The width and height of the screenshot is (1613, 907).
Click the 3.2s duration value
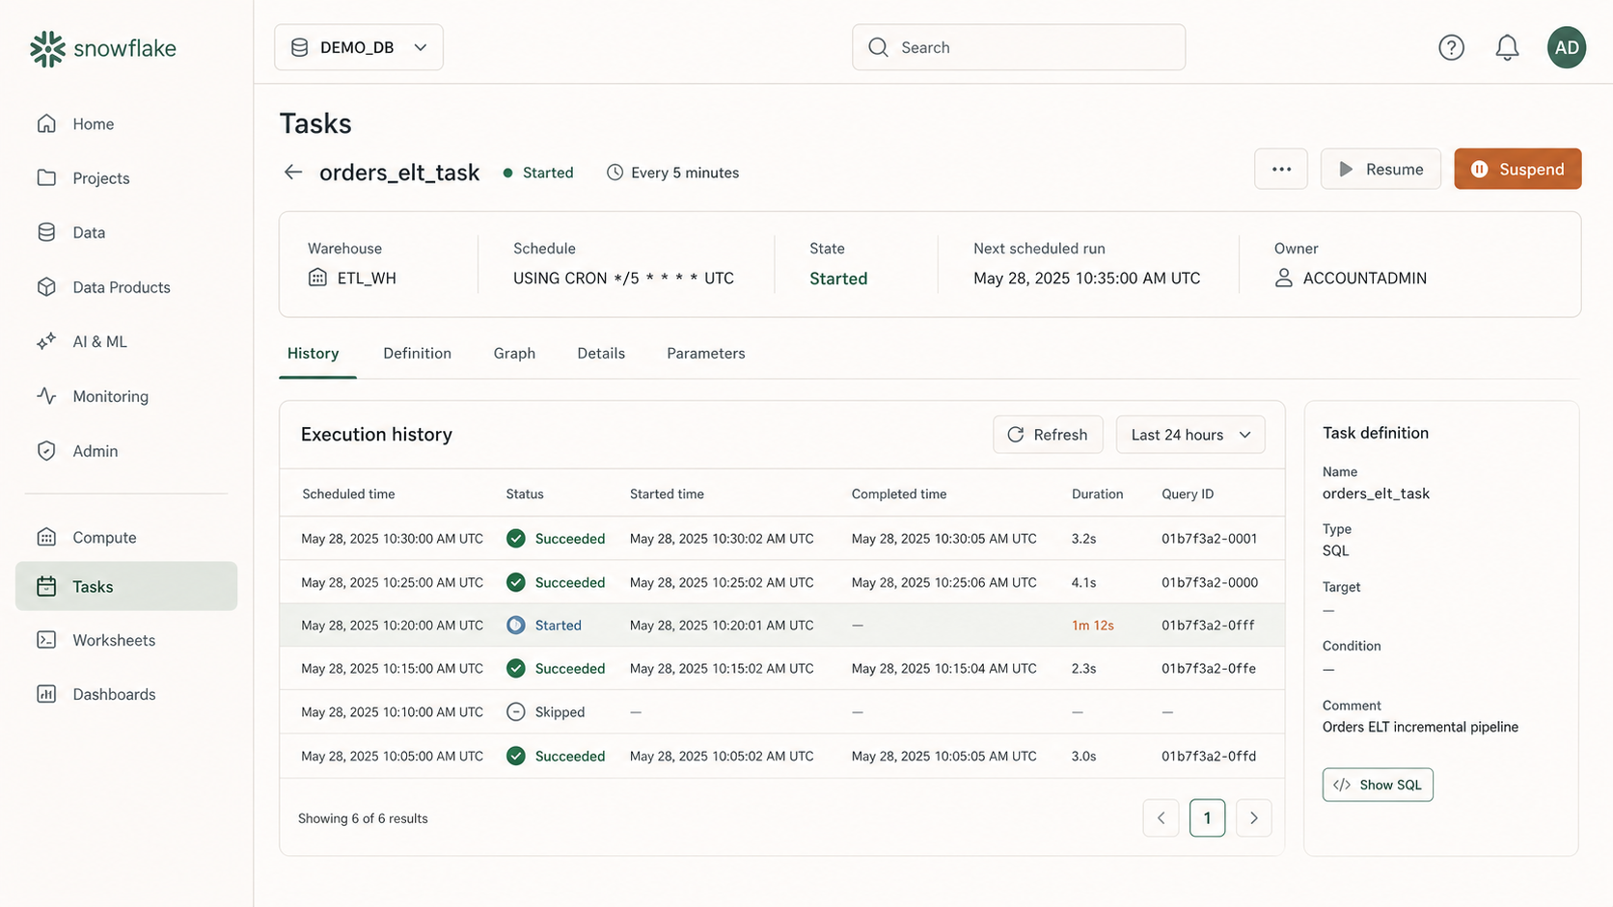point(1083,539)
